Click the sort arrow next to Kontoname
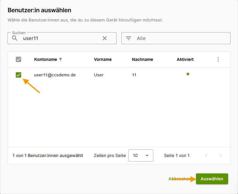 coord(61,59)
